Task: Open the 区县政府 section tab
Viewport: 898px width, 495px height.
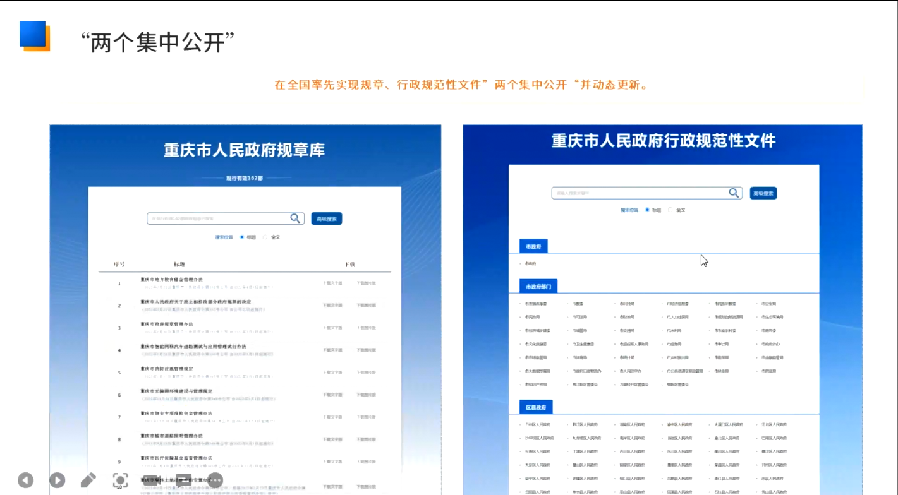Action: tap(535, 407)
